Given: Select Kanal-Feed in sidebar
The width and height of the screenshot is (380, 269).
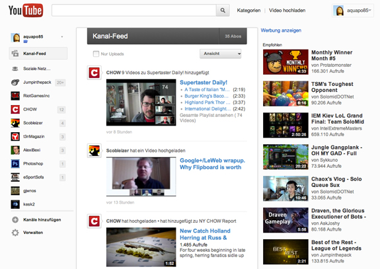Looking at the screenshot, I should (38, 54).
